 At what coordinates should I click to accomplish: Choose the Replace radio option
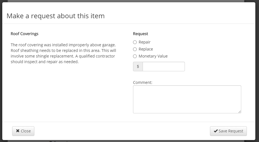pos(135,49)
